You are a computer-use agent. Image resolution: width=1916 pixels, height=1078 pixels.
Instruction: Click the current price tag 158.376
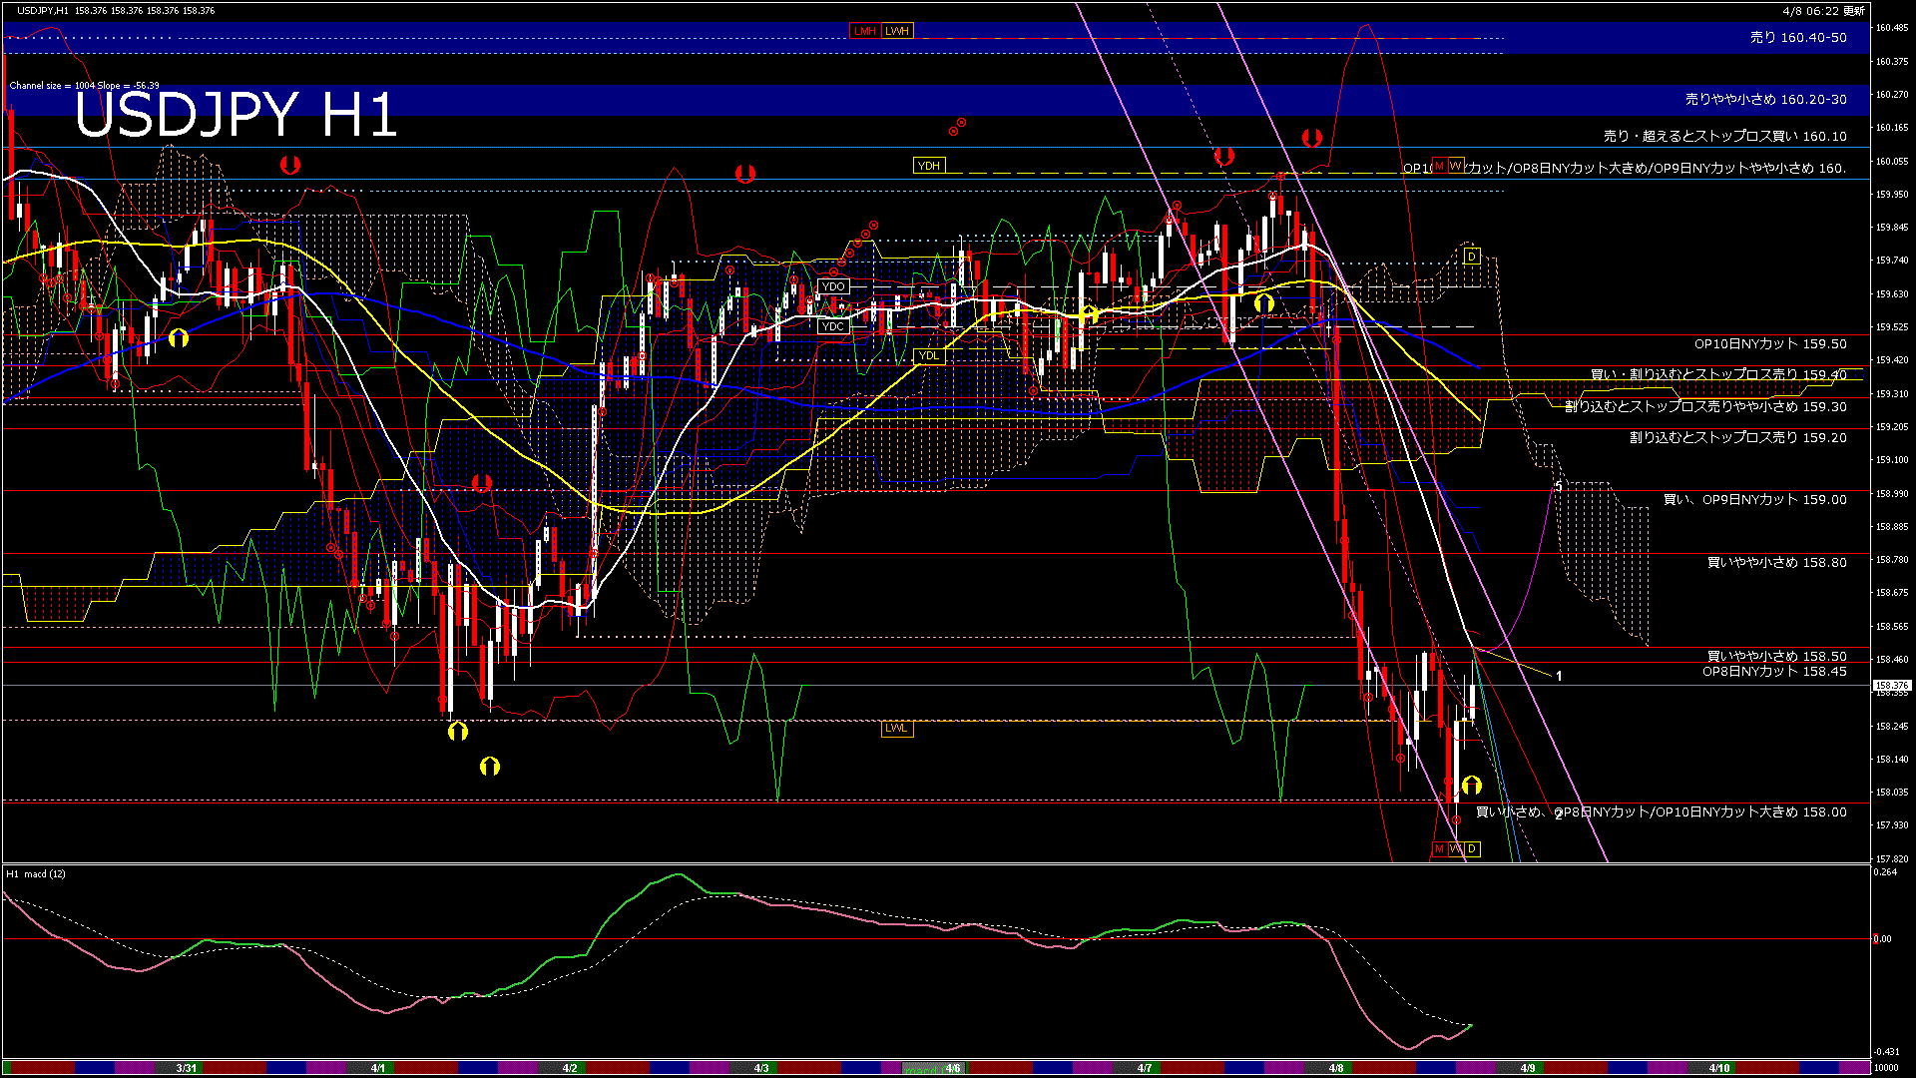(x=1891, y=686)
